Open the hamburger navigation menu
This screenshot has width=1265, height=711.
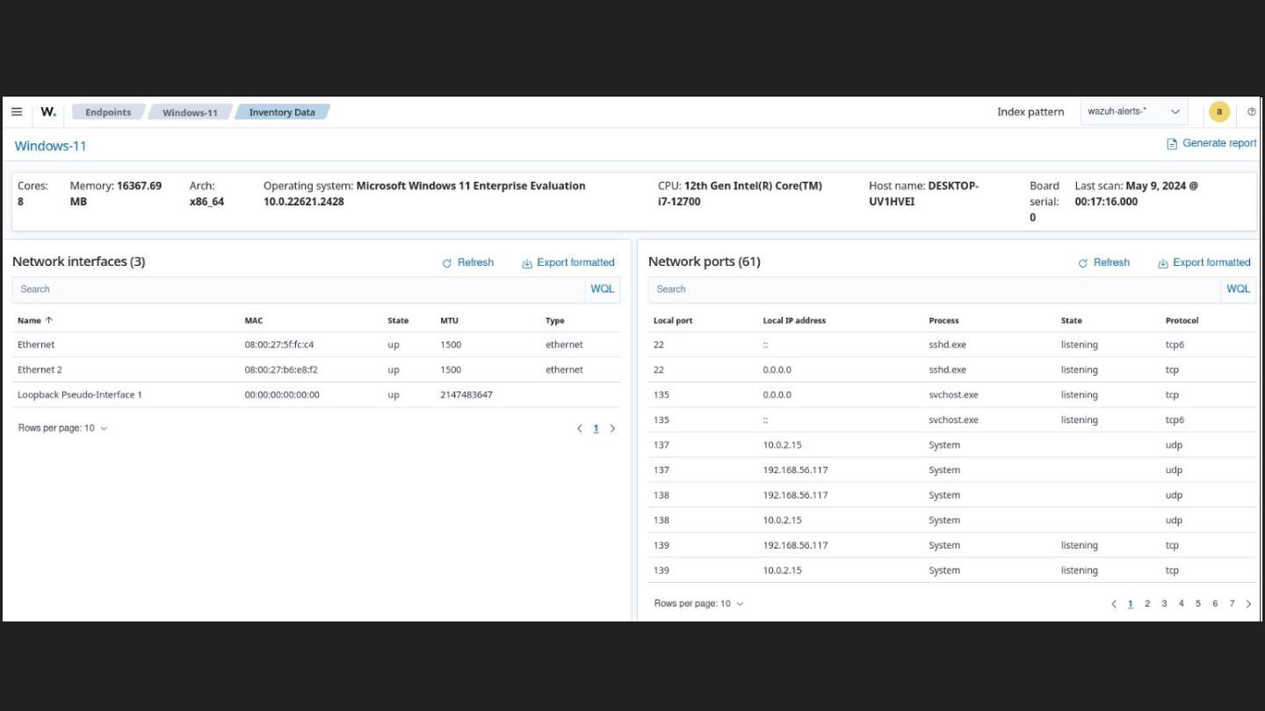[x=17, y=111]
